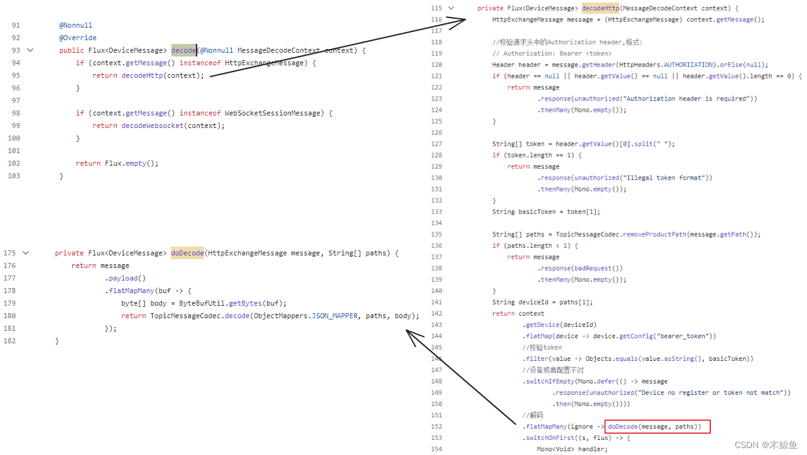Click the highlighted doDecode method name on line 175
The height and width of the screenshot is (455, 807).
click(187, 253)
